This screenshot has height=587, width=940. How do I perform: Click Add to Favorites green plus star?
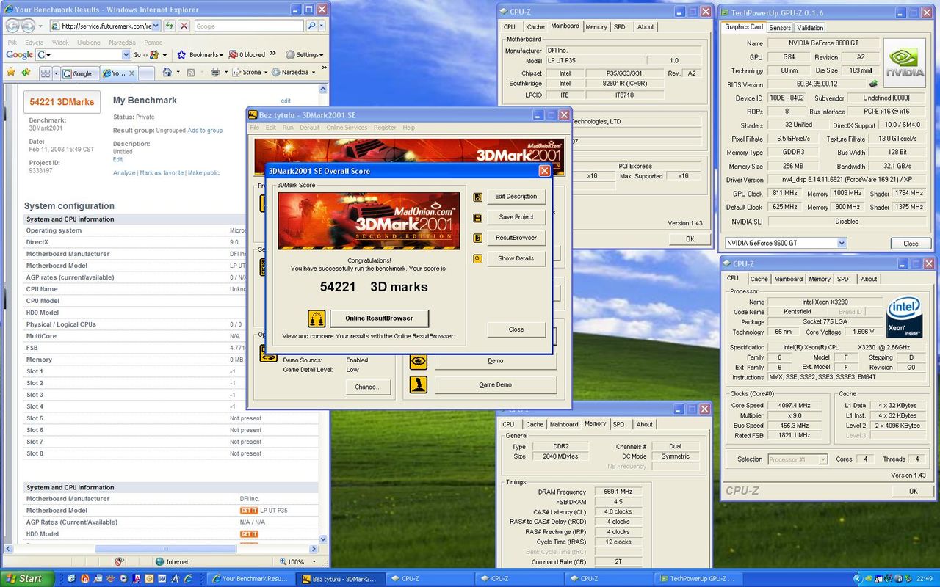point(26,72)
